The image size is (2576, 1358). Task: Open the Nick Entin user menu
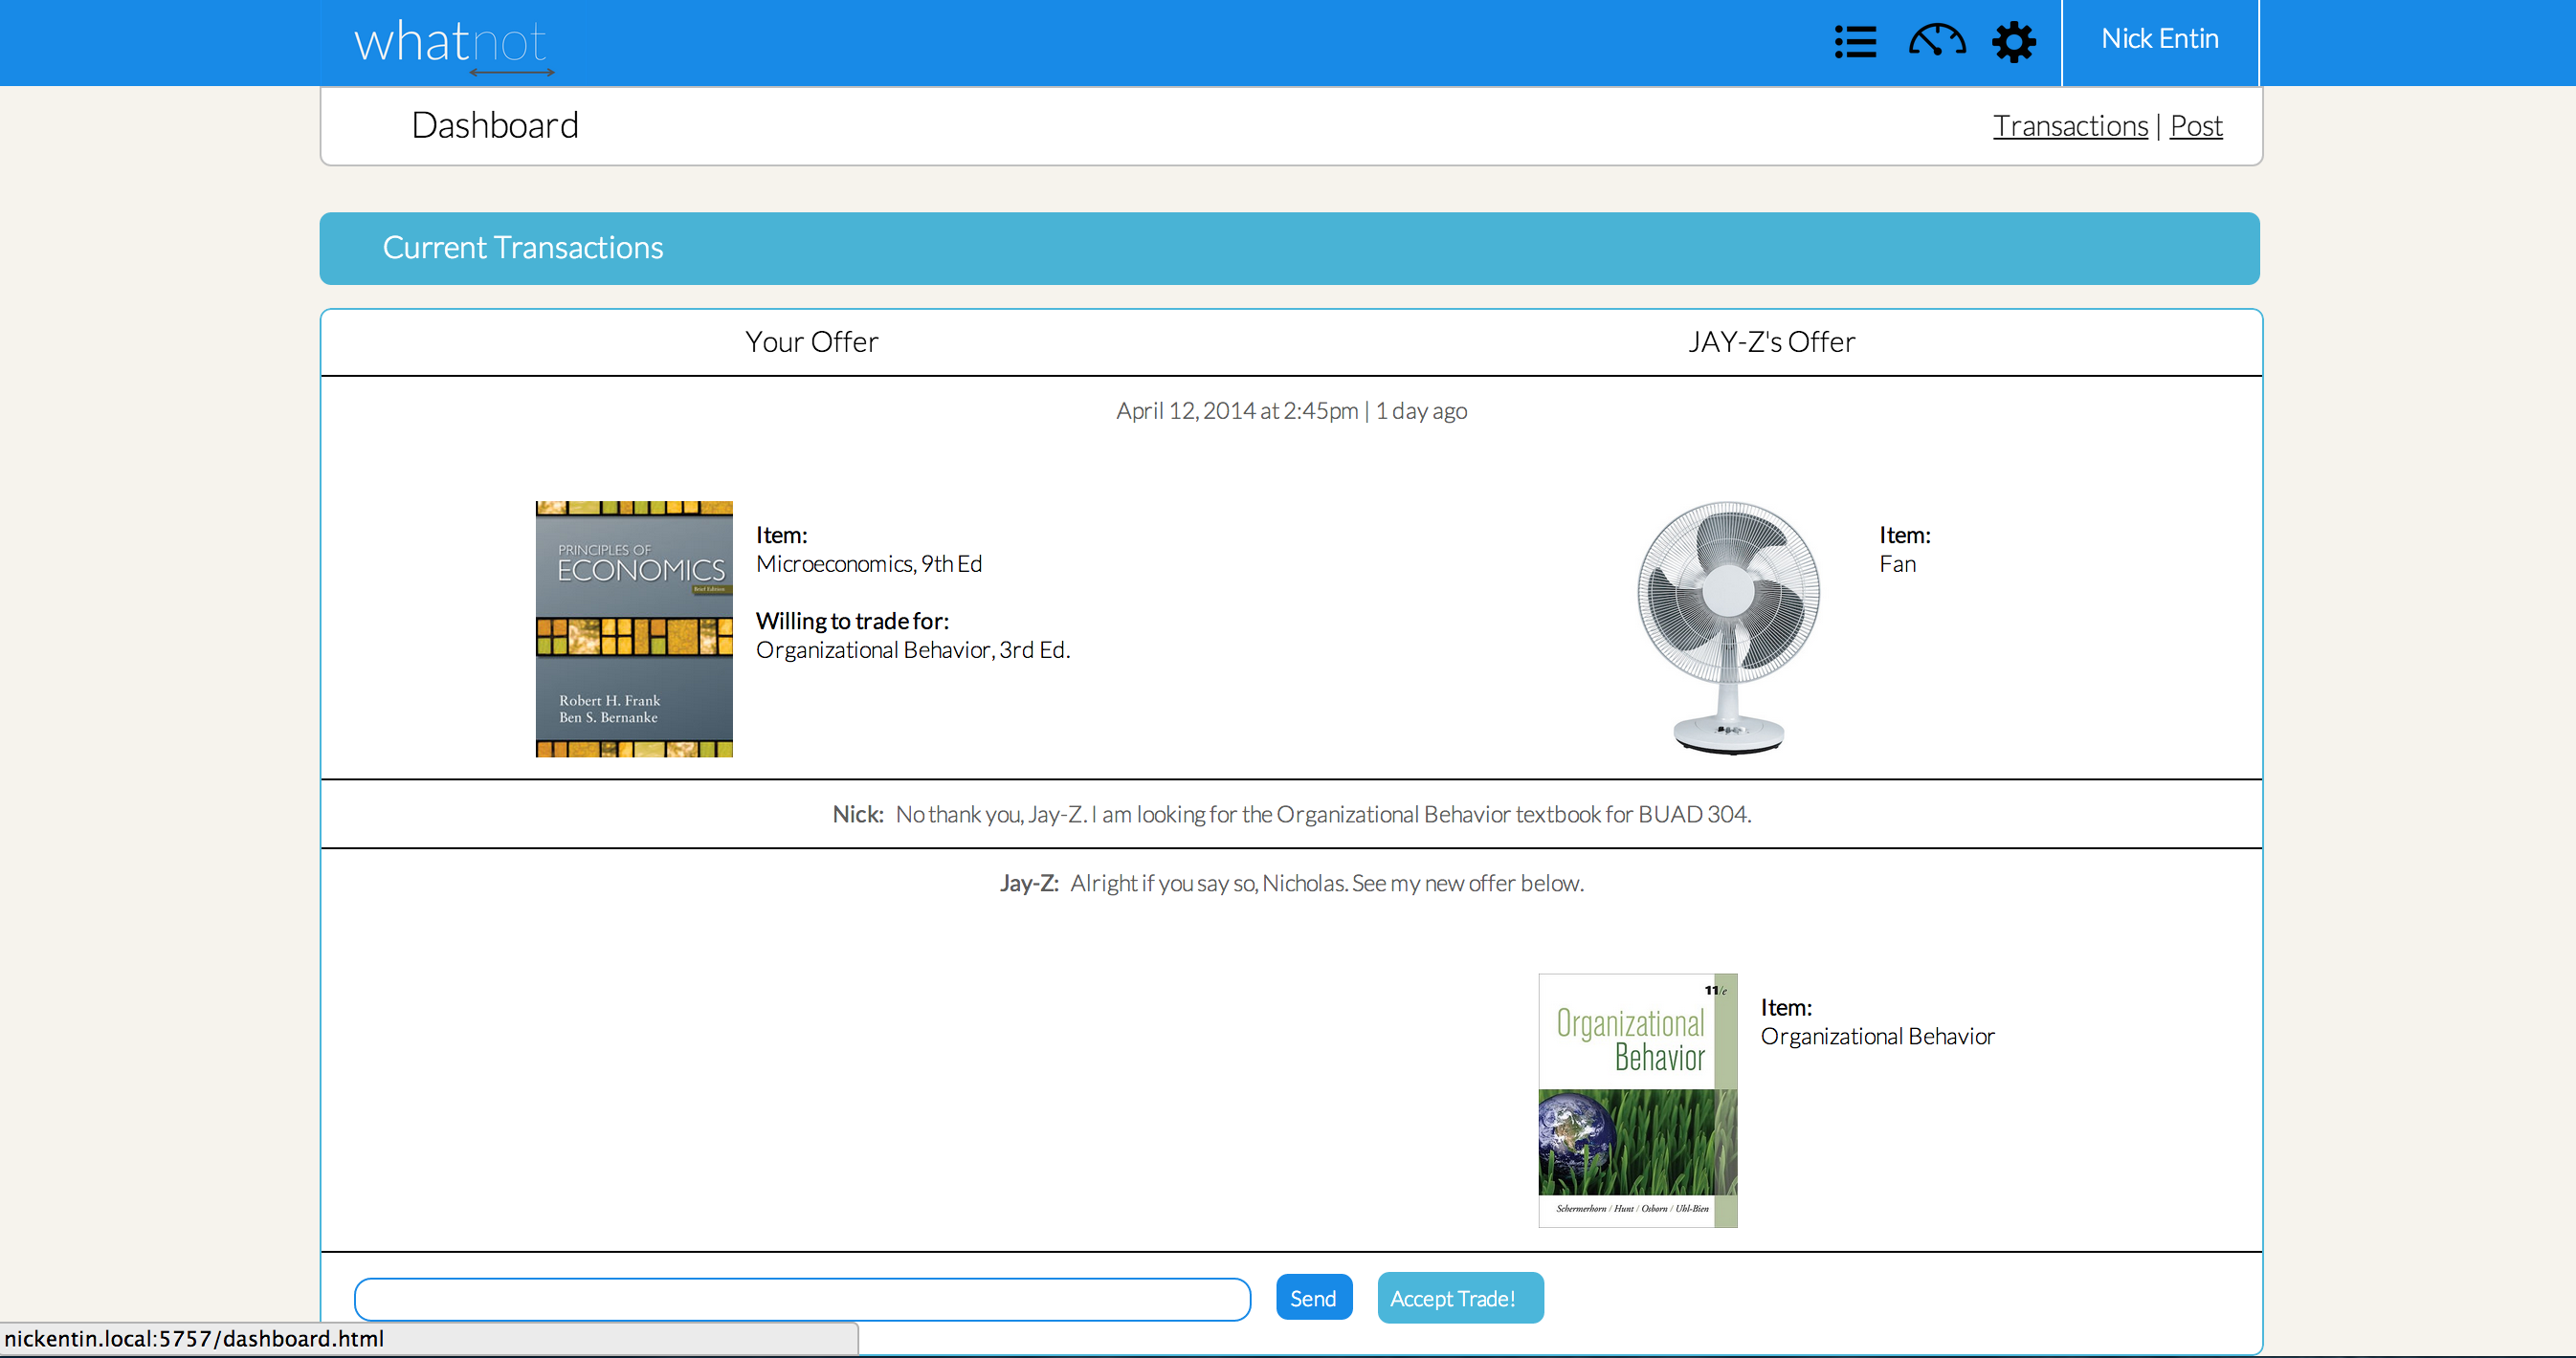tap(2159, 40)
